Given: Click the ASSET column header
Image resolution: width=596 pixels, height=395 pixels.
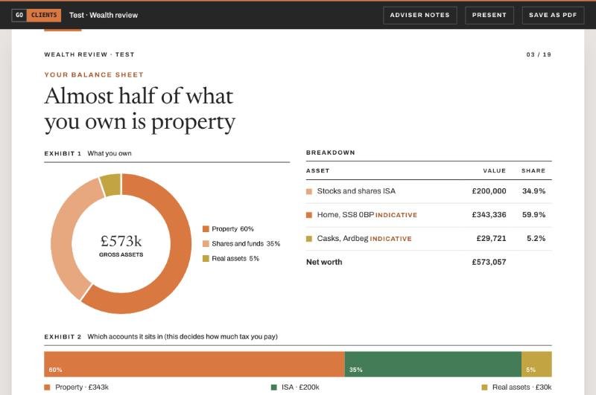Looking at the screenshot, I should pyautogui.click(x=318, y=171).
